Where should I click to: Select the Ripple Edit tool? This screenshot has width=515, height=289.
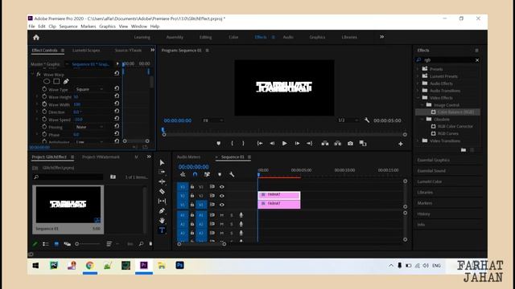tap(162, 181)
